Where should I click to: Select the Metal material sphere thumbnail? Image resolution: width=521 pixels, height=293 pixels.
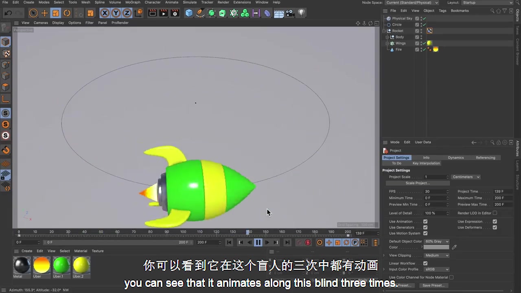22,265
